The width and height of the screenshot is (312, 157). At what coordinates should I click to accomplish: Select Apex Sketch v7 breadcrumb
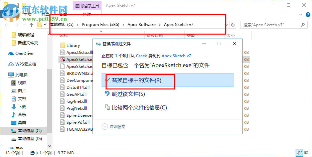pos(178,25)
